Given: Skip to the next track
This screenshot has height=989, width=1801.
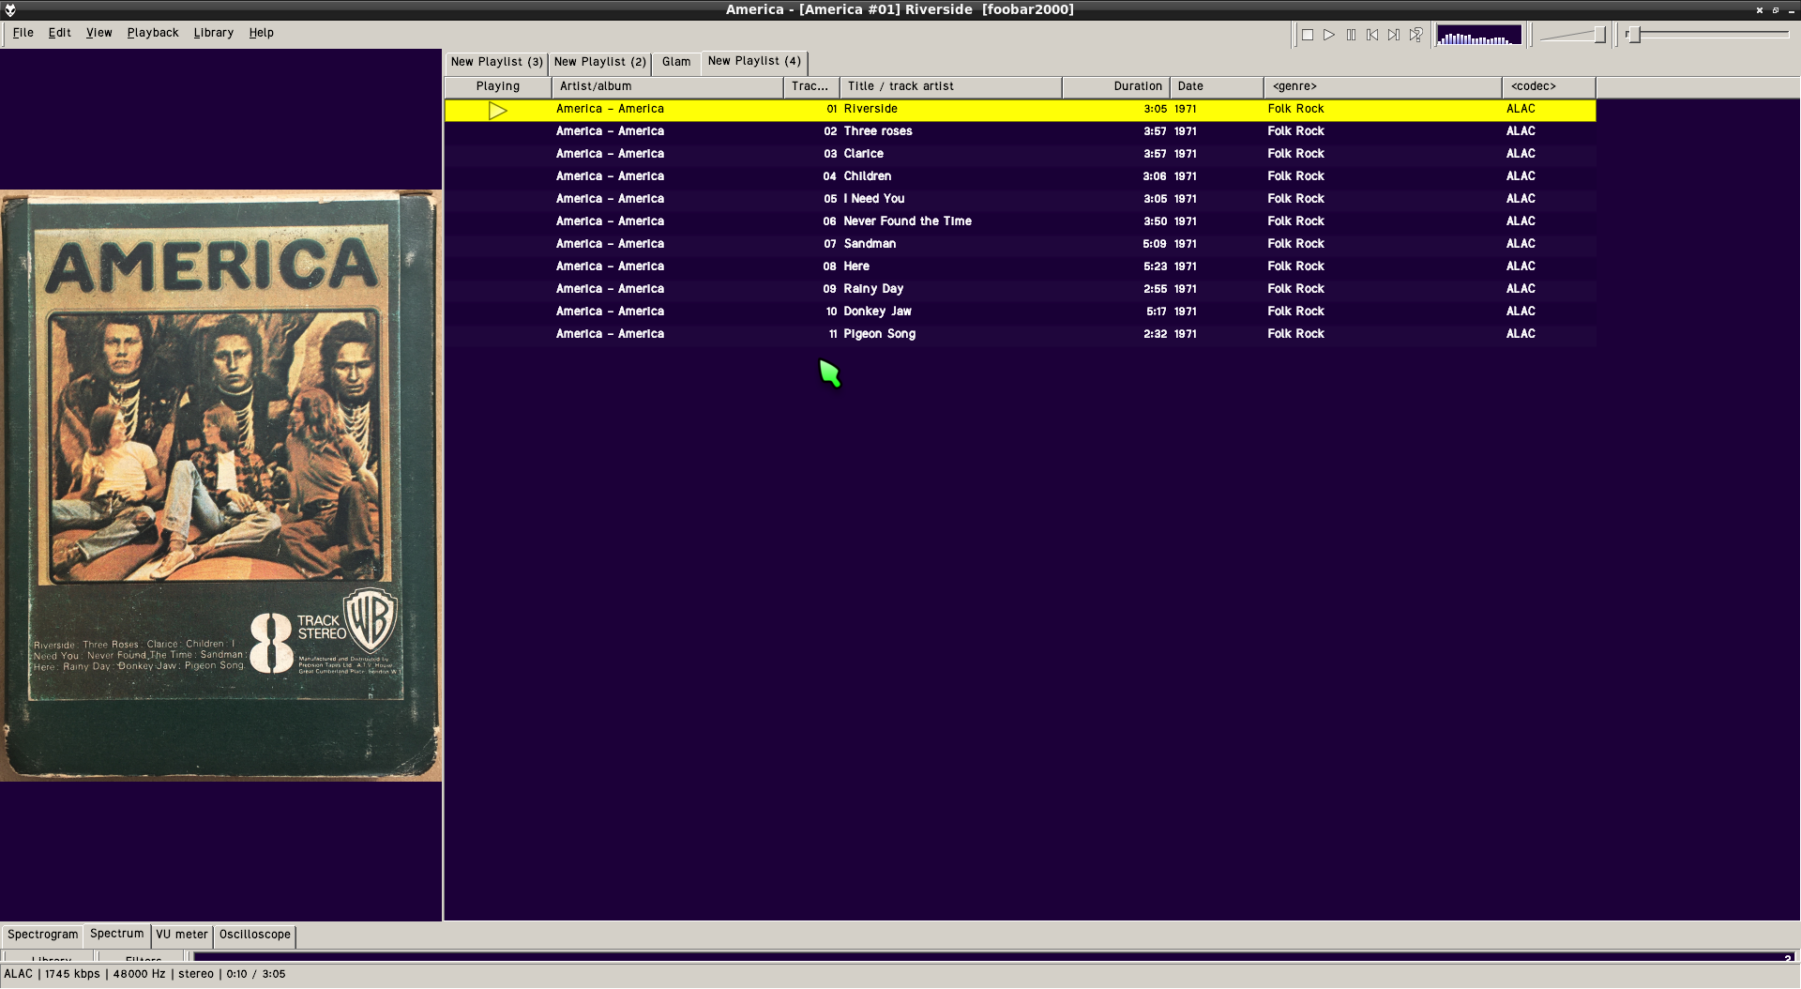Looking at the screenshot, I should [1394, 35].
